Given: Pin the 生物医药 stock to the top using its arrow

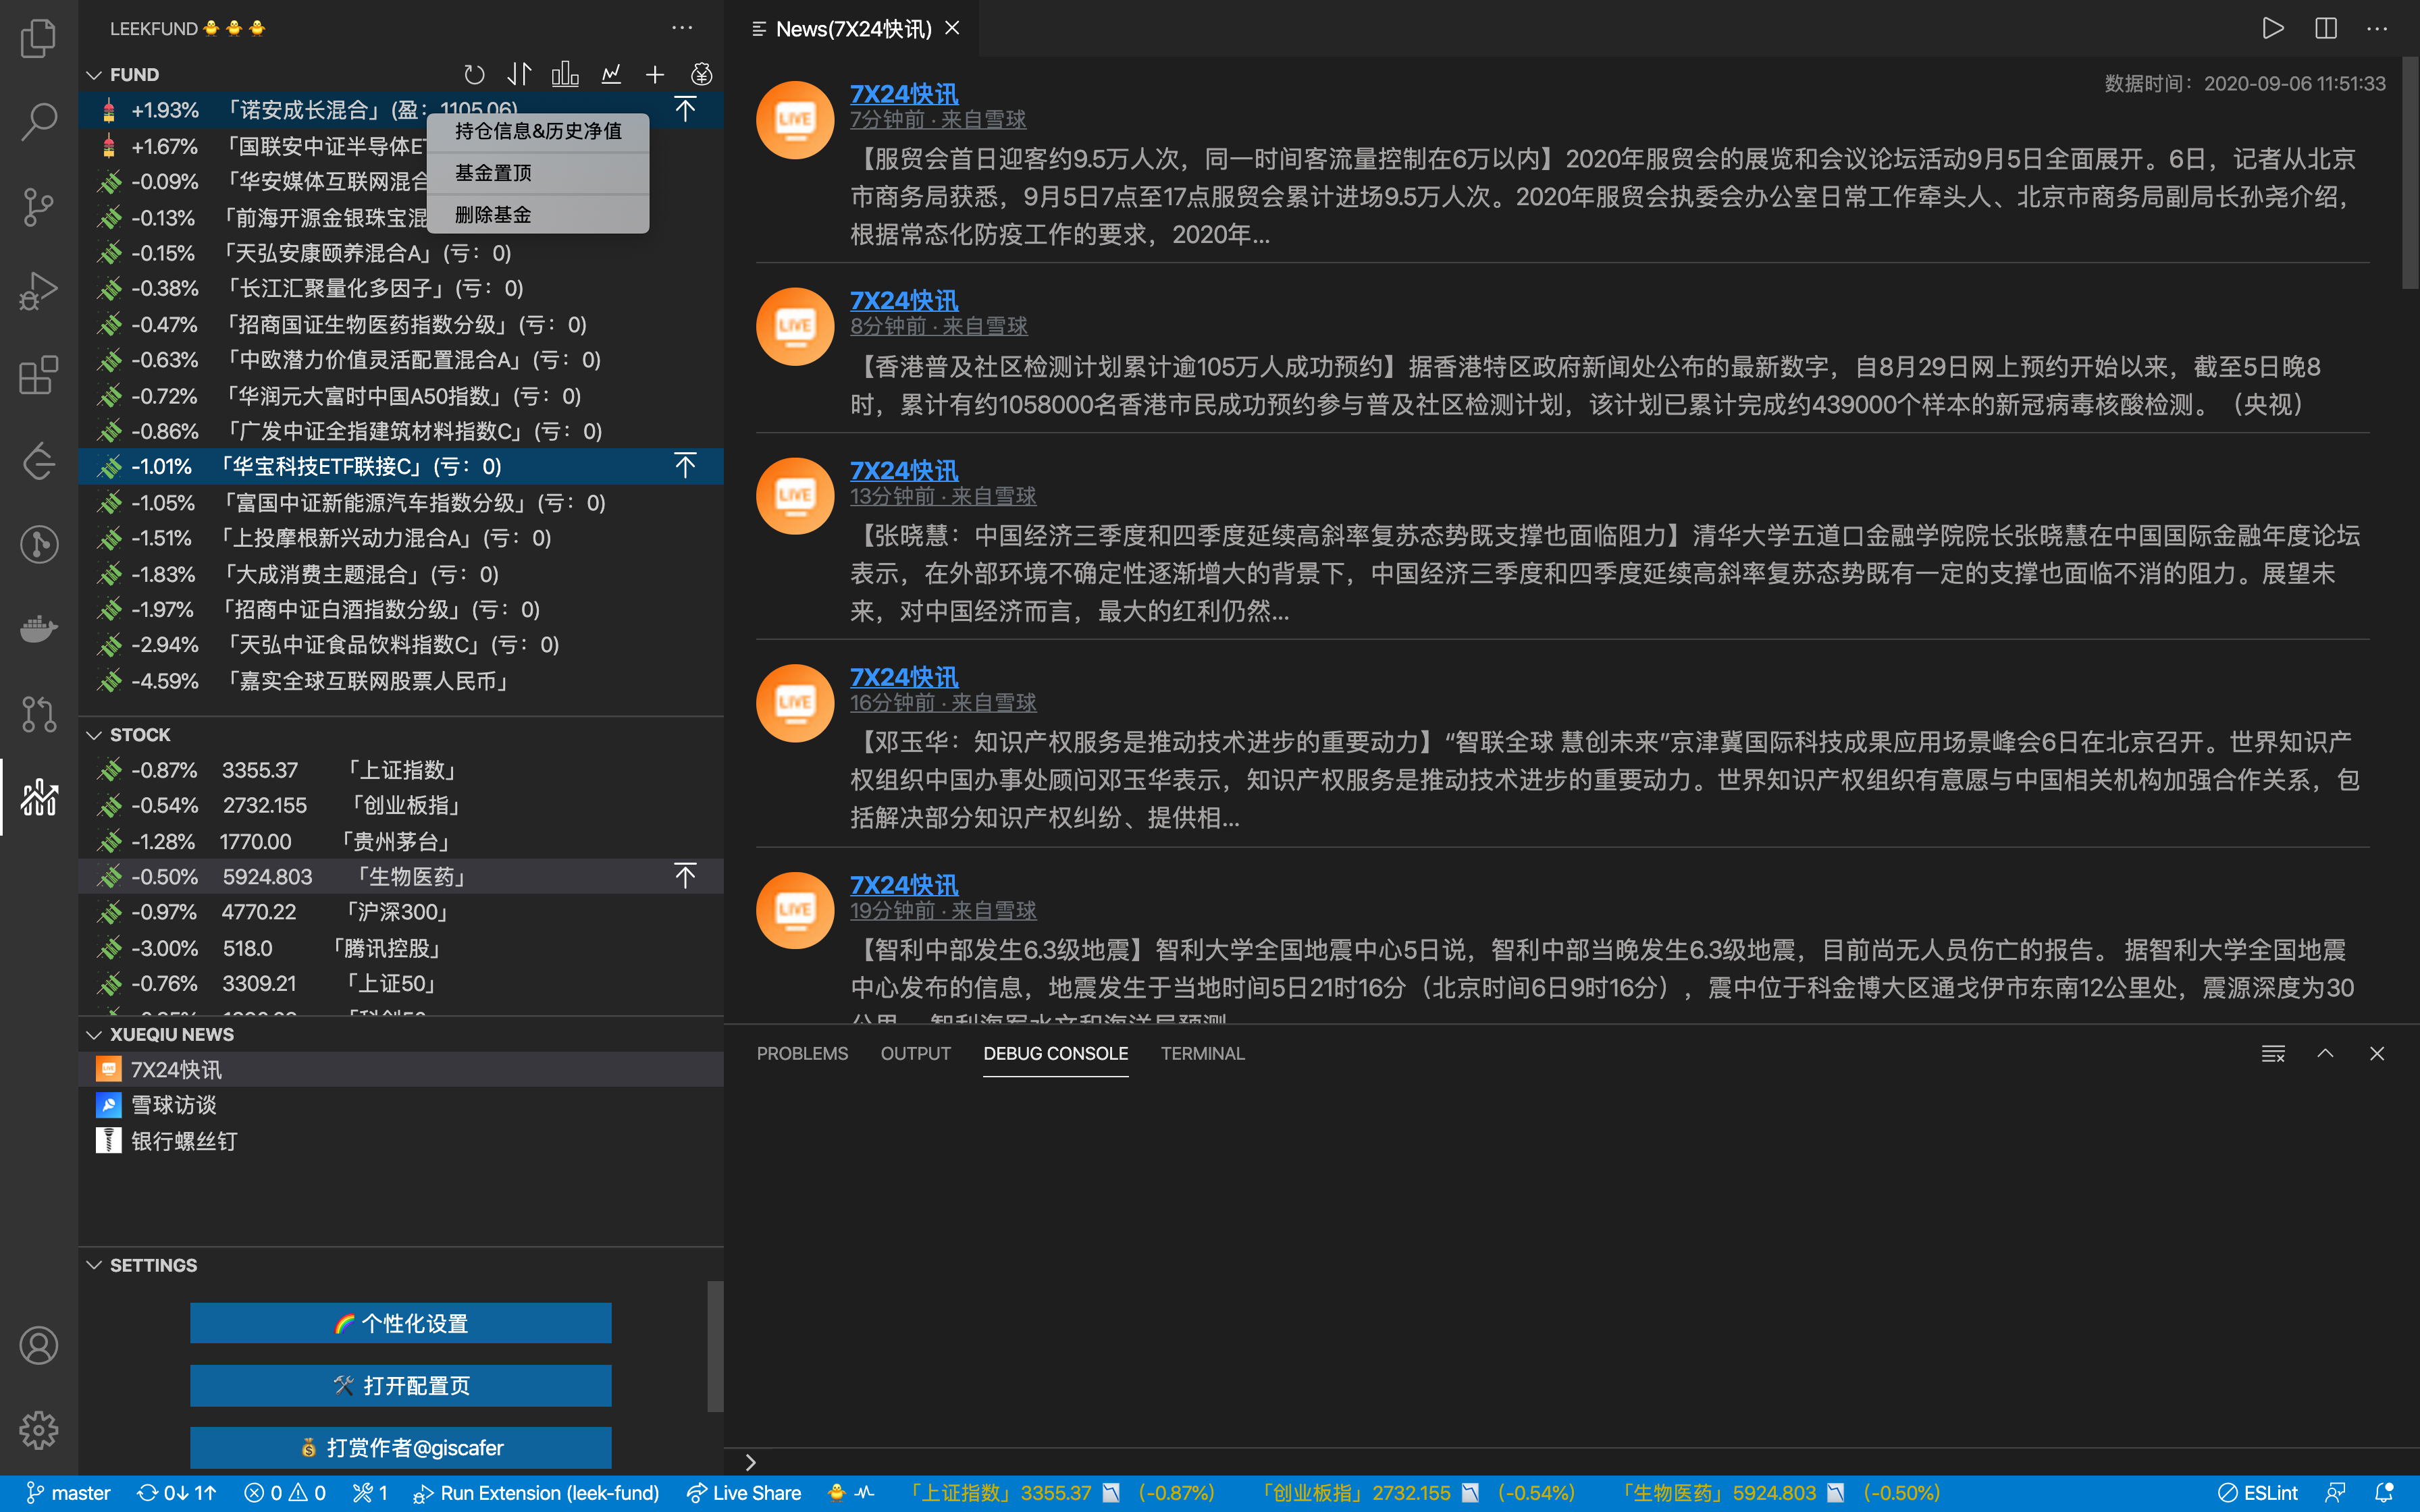Looking at the screenshot, I should (685, 877).
